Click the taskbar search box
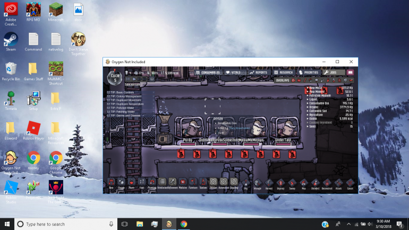This screenshot has width=409, height=230. (66, 224)
